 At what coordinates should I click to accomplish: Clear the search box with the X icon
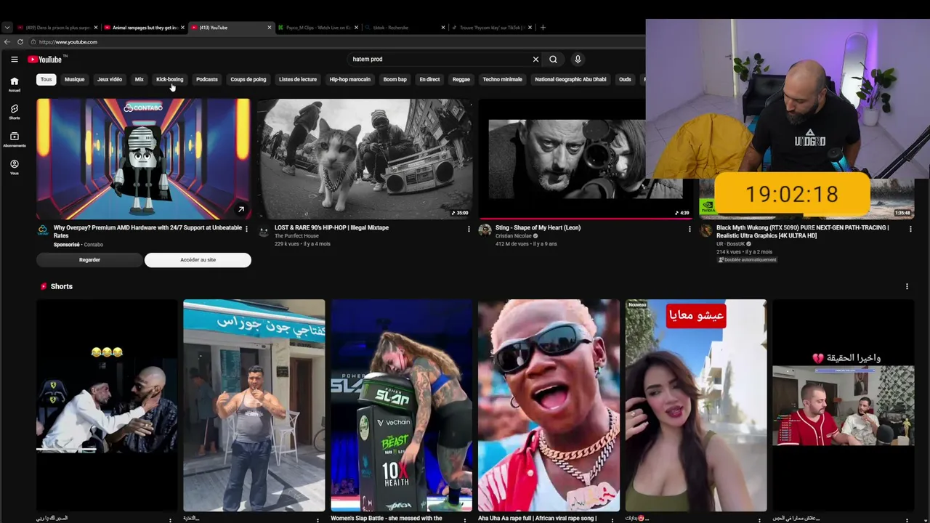pyautogui.click(x=535, y=60)
